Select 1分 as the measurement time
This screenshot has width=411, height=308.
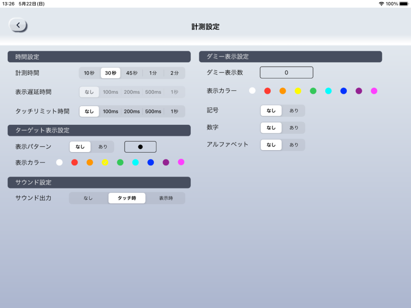152,73
